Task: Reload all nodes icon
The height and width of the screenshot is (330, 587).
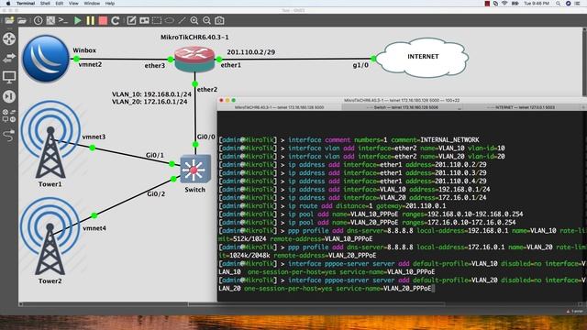Action: click(x=116, y=20)
